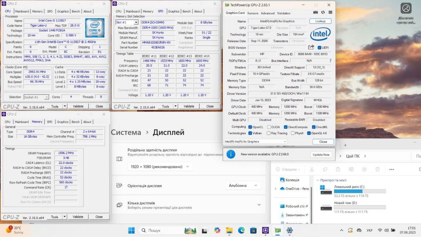Click the Система breadcrumb in Settings
Viewport: 421px width, 237px height.
click(126, 132)
